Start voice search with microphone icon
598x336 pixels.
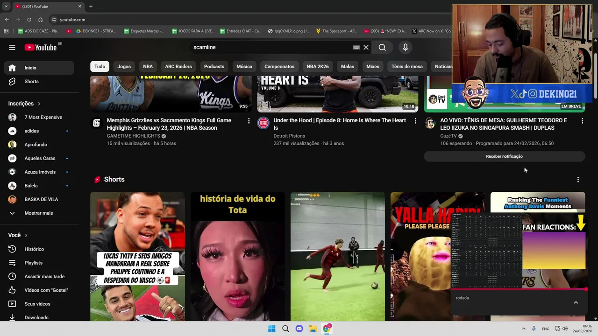tap(406, 47)
